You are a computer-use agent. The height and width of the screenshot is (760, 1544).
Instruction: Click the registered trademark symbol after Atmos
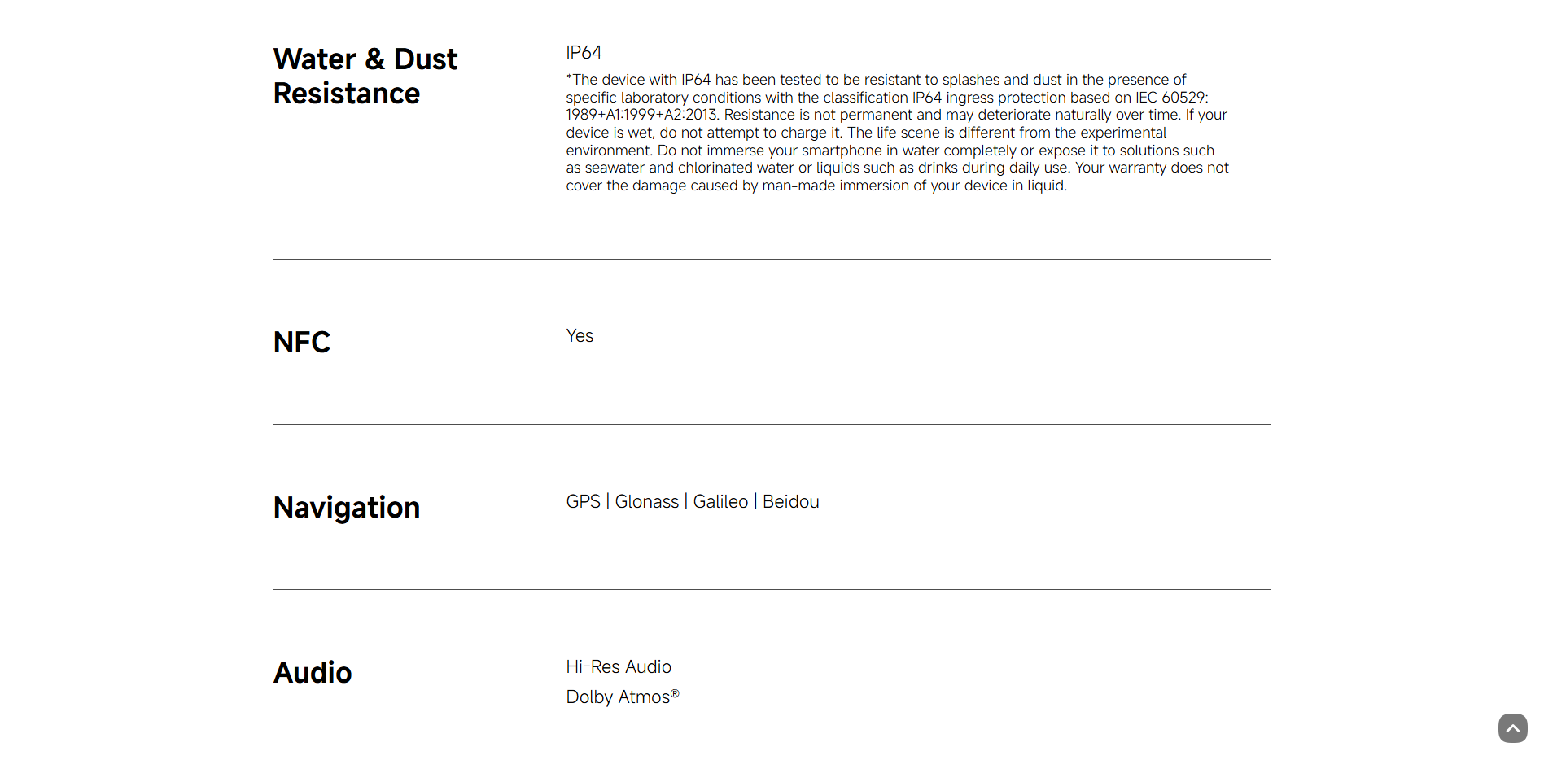pos(675,693)
